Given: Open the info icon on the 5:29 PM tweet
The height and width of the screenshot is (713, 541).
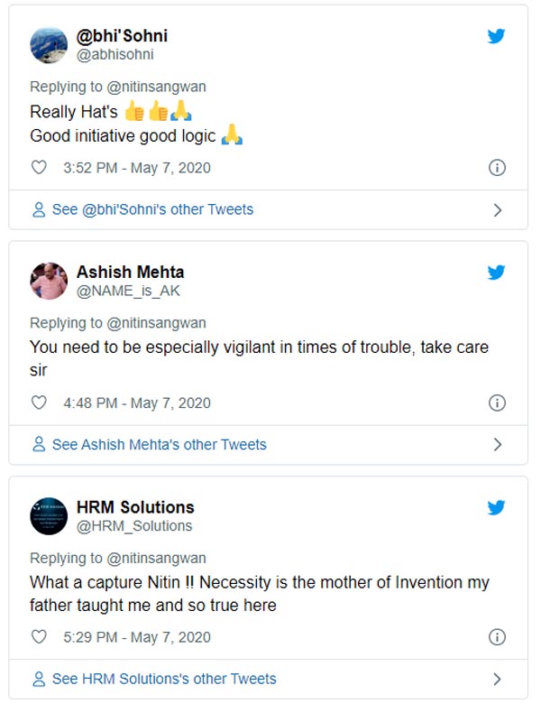Looking at the screenshot, I should (x=496, y=637).
